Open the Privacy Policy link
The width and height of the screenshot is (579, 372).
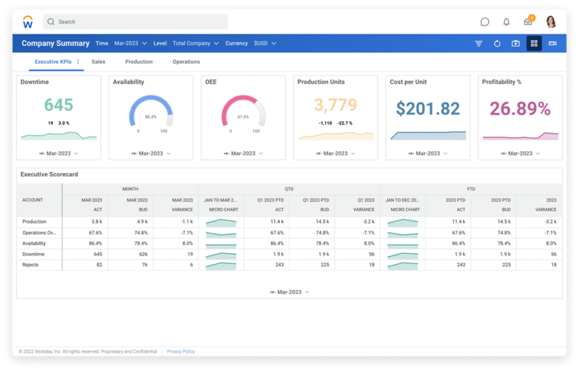(x=181, y=352)
